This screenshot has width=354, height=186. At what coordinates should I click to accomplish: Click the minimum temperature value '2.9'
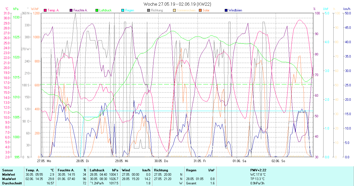pyautogui.click(x=52, y=174)
